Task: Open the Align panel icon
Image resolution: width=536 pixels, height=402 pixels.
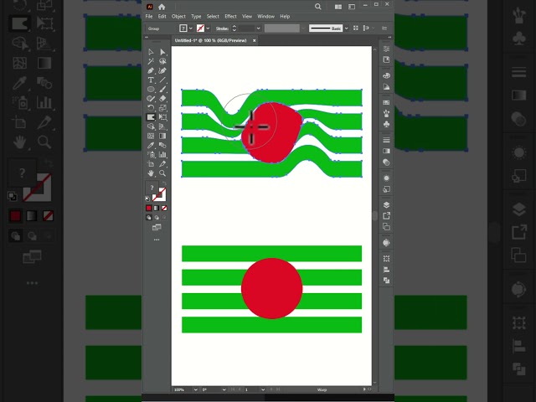Action: click(x=386, y=270)
